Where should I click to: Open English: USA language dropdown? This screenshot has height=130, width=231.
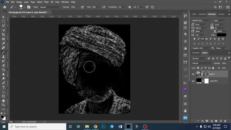[x=201, y=48]
